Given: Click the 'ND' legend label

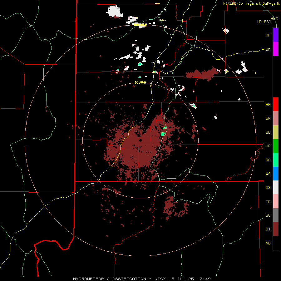Looking at the screenshot, I should [x=268, y=243].
